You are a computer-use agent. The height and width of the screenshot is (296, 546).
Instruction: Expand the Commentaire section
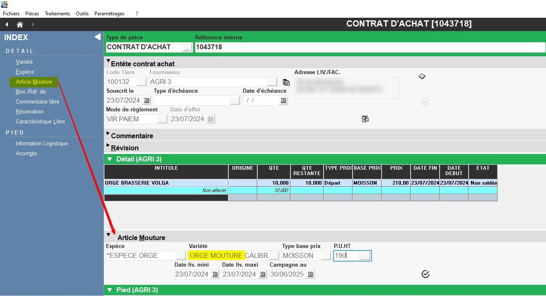[109, 134]
